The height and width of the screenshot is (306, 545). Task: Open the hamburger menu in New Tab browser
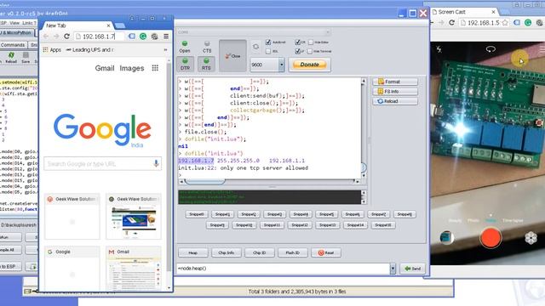click(166, 36)
